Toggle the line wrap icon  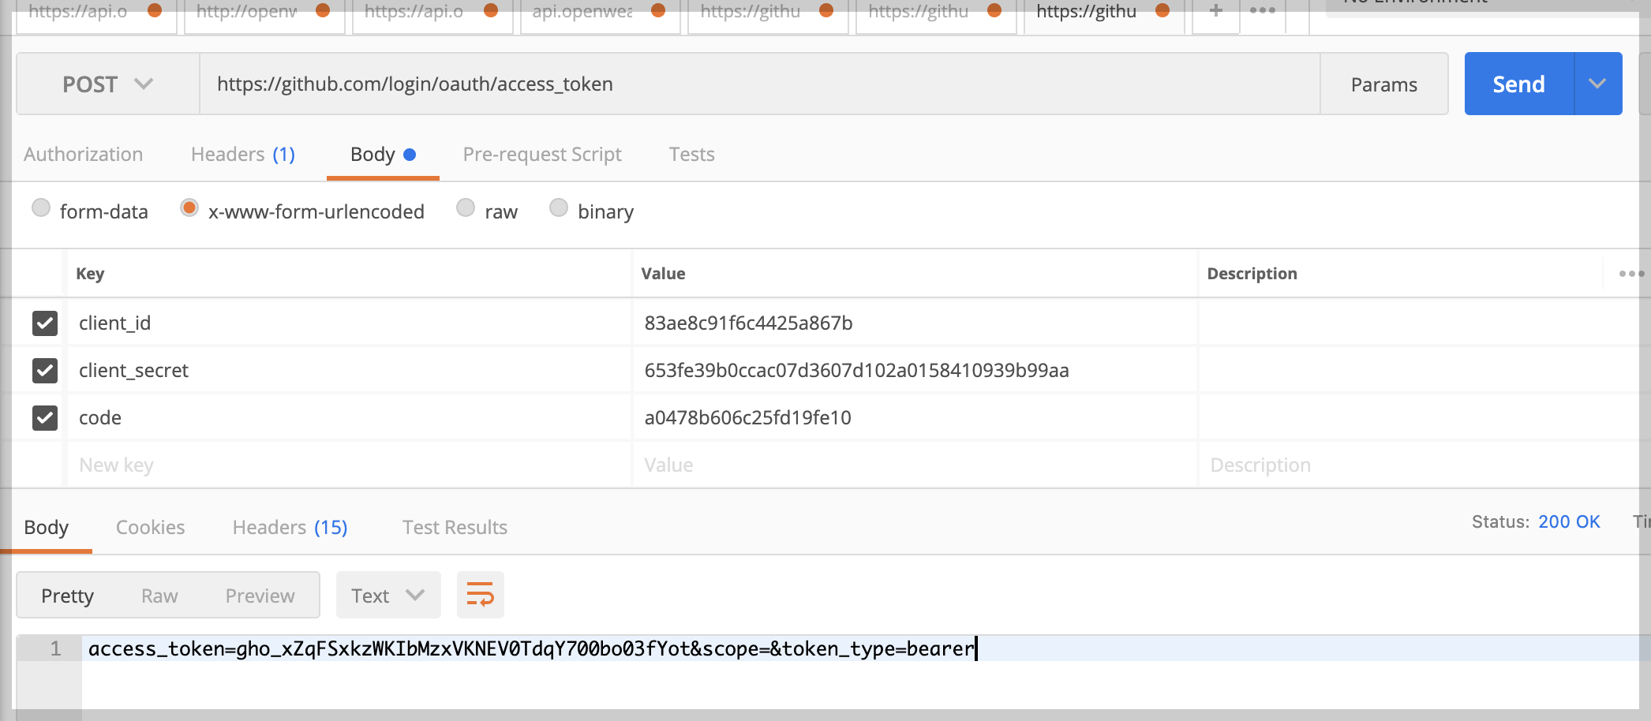(480, 595)
